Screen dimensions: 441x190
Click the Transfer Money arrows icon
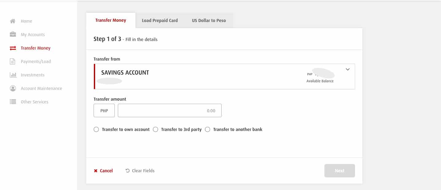coord(13,48)
